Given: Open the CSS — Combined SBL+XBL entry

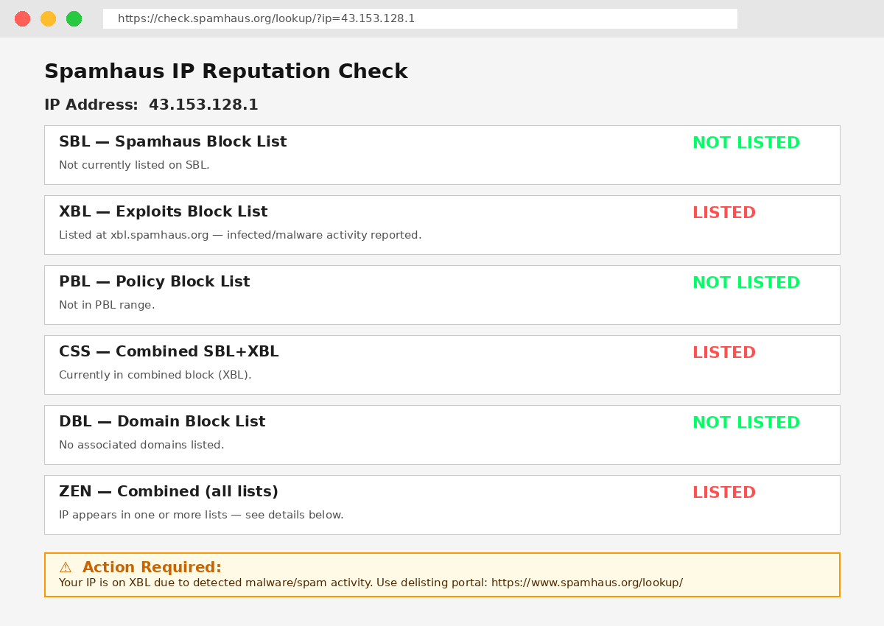Looking at the screenshot, I should pos(442,365).
